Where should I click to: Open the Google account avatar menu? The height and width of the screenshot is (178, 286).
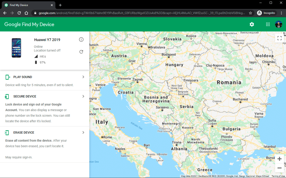point(278,24)
